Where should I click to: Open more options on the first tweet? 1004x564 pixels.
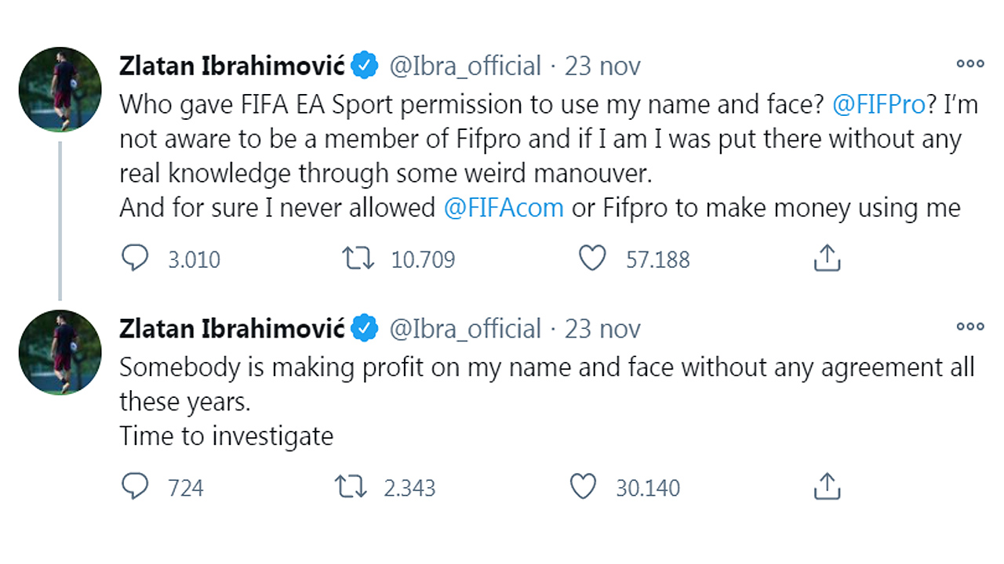click(x=969, y=65)
